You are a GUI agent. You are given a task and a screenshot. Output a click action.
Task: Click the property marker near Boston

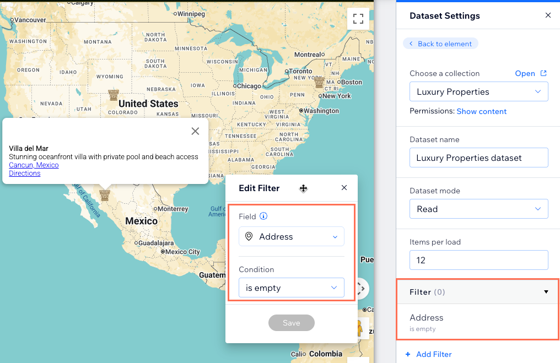tap(319, 83)
